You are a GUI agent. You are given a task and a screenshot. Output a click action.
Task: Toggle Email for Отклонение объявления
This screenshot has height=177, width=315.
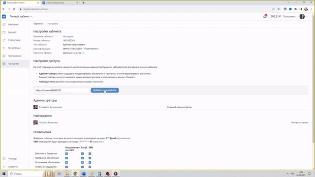click(82, 163)
